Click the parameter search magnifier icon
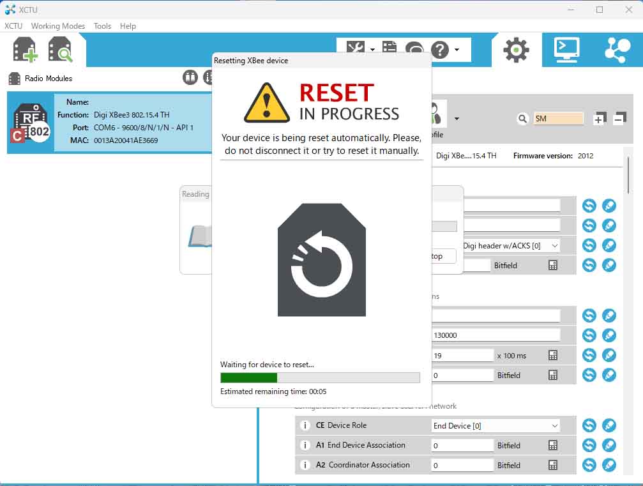Viewport: 643px width, 486px height. point(522,119)
